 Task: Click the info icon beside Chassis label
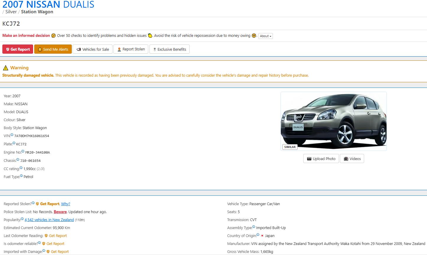coord(18,160)
